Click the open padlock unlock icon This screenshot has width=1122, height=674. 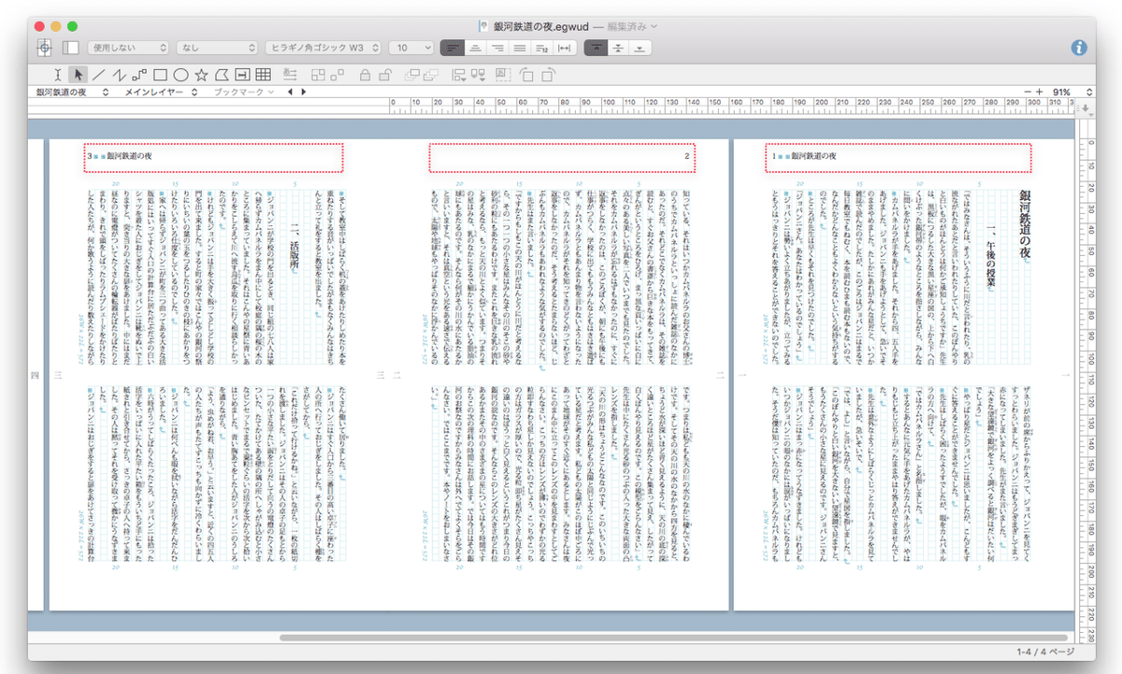point(385,74)
